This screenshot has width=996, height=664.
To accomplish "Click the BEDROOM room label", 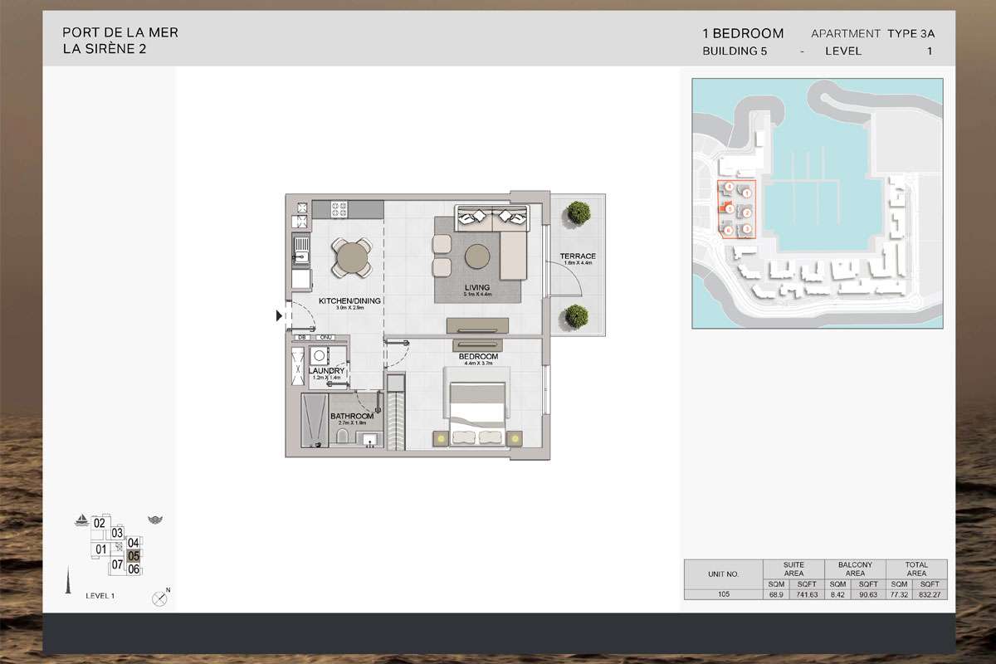I will tap(478, 356).
